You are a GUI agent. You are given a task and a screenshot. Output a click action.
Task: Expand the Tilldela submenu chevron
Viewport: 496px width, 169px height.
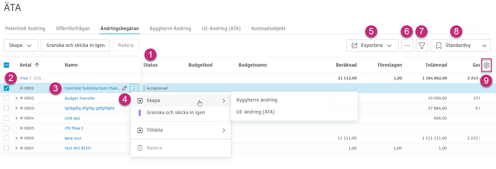point(224,130)
